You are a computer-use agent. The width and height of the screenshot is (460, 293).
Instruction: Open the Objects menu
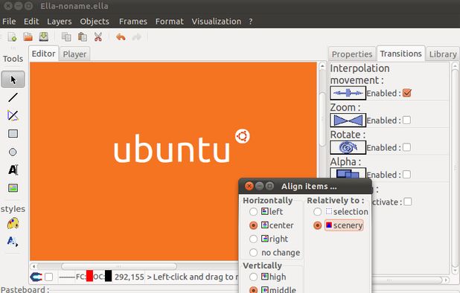(x=95, y=22)
